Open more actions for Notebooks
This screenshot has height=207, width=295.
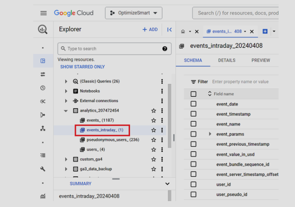point(162,91)
